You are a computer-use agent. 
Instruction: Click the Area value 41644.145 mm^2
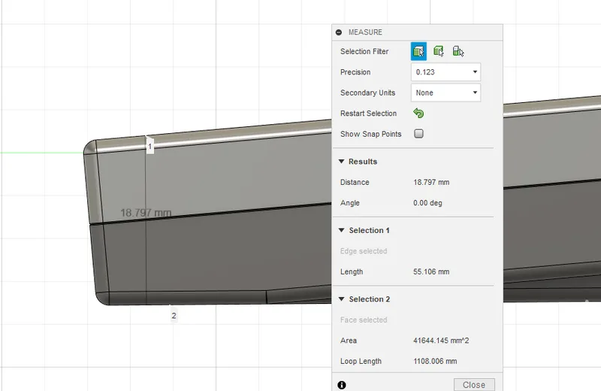click(x=441, y=341)
